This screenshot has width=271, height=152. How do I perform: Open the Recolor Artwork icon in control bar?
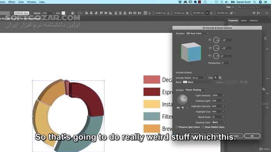(73, 13)
